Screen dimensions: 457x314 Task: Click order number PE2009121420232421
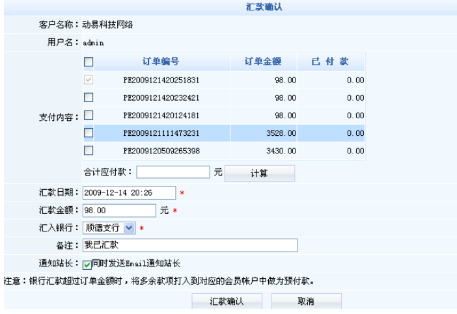pos(161,98)
